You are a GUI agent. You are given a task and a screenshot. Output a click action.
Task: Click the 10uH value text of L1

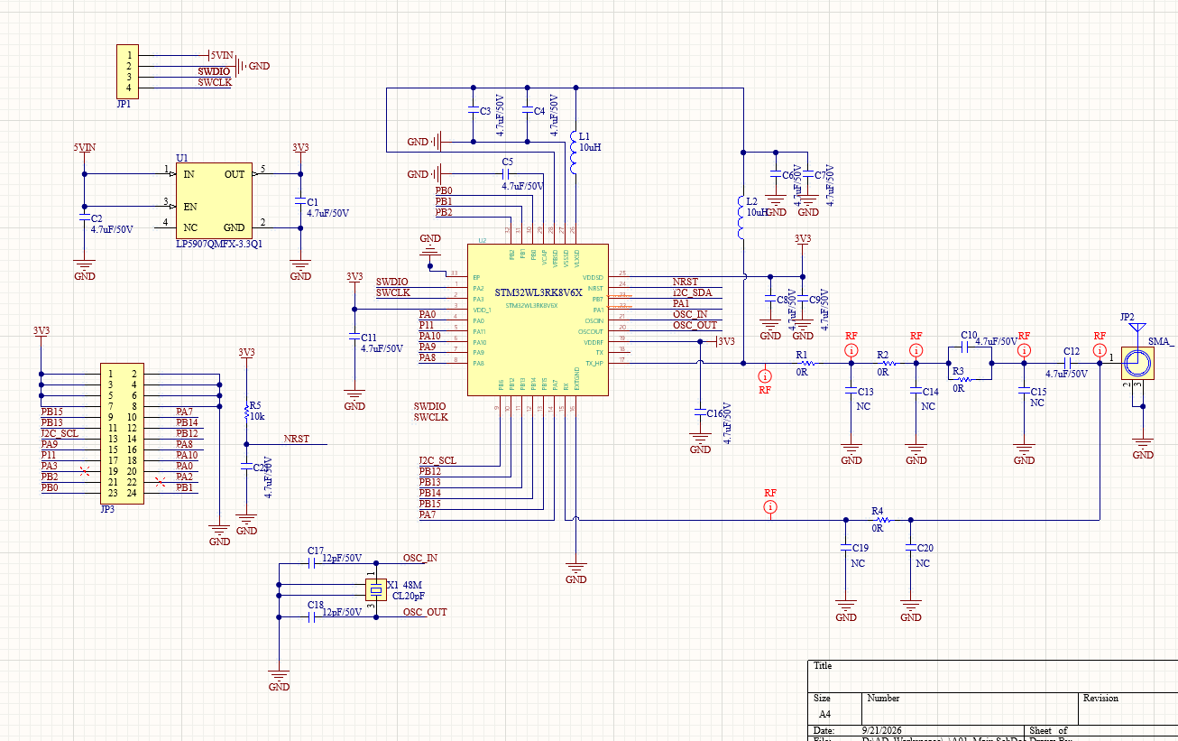point(590,146)
